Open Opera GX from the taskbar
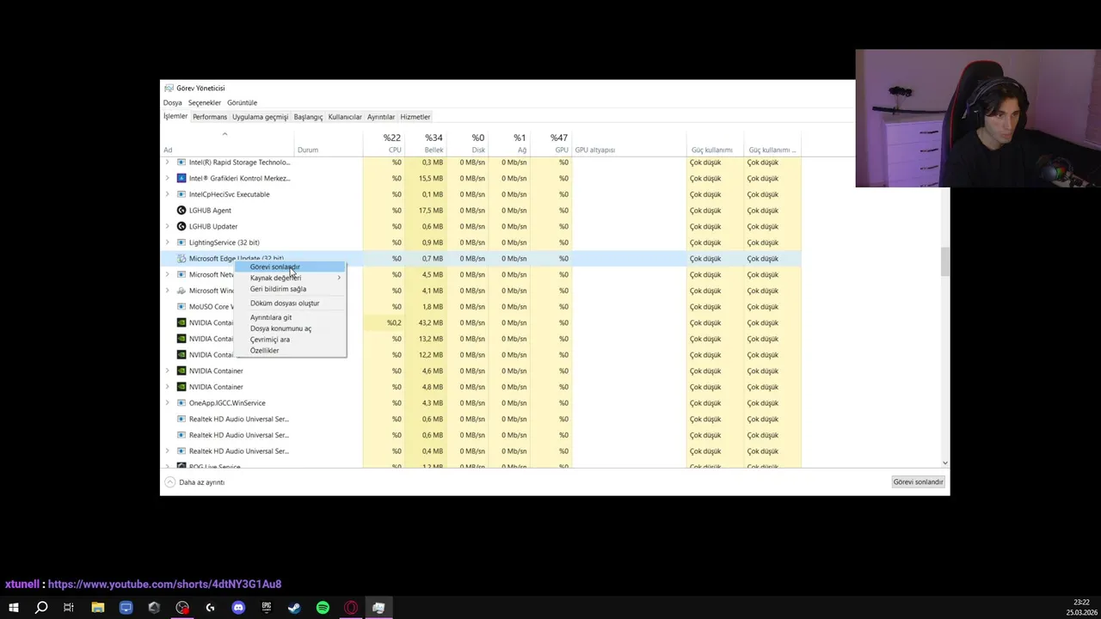This screenshot has width=1101, height=619. coord(351,608)
